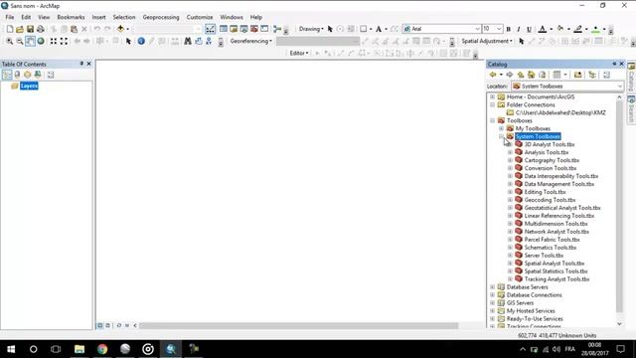The height and width of the screenshot is (358, 636).
Task: Open the Spatial Adjustment dropdown
Action: 487,41
